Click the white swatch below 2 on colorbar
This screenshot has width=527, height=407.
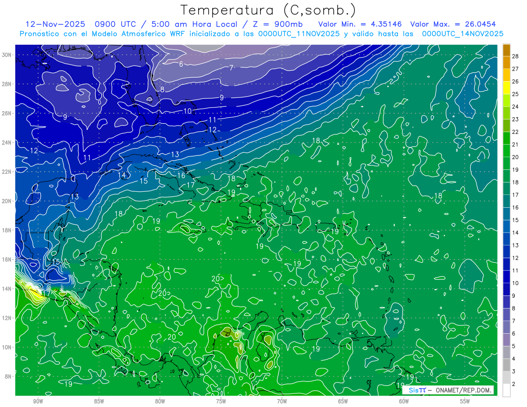click(x=506, y=390)
